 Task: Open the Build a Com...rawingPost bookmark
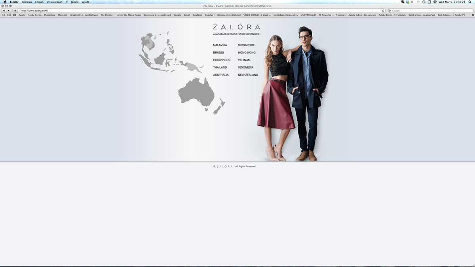[422, 15]
